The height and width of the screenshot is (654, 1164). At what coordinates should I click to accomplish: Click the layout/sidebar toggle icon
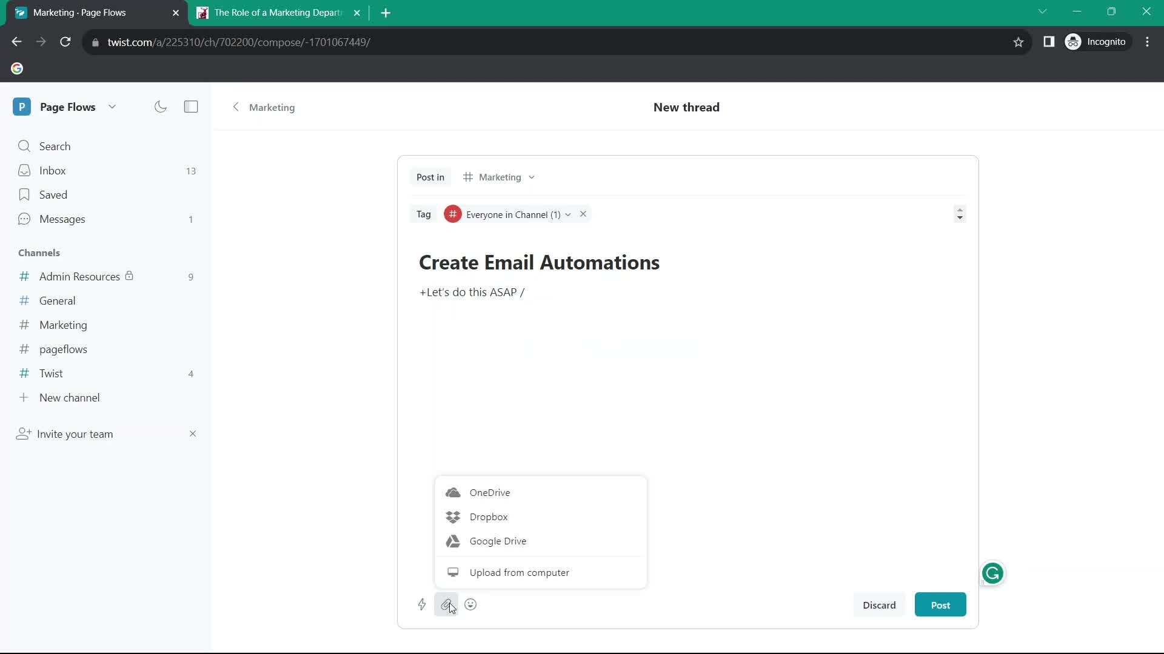[x=191, y=107]
